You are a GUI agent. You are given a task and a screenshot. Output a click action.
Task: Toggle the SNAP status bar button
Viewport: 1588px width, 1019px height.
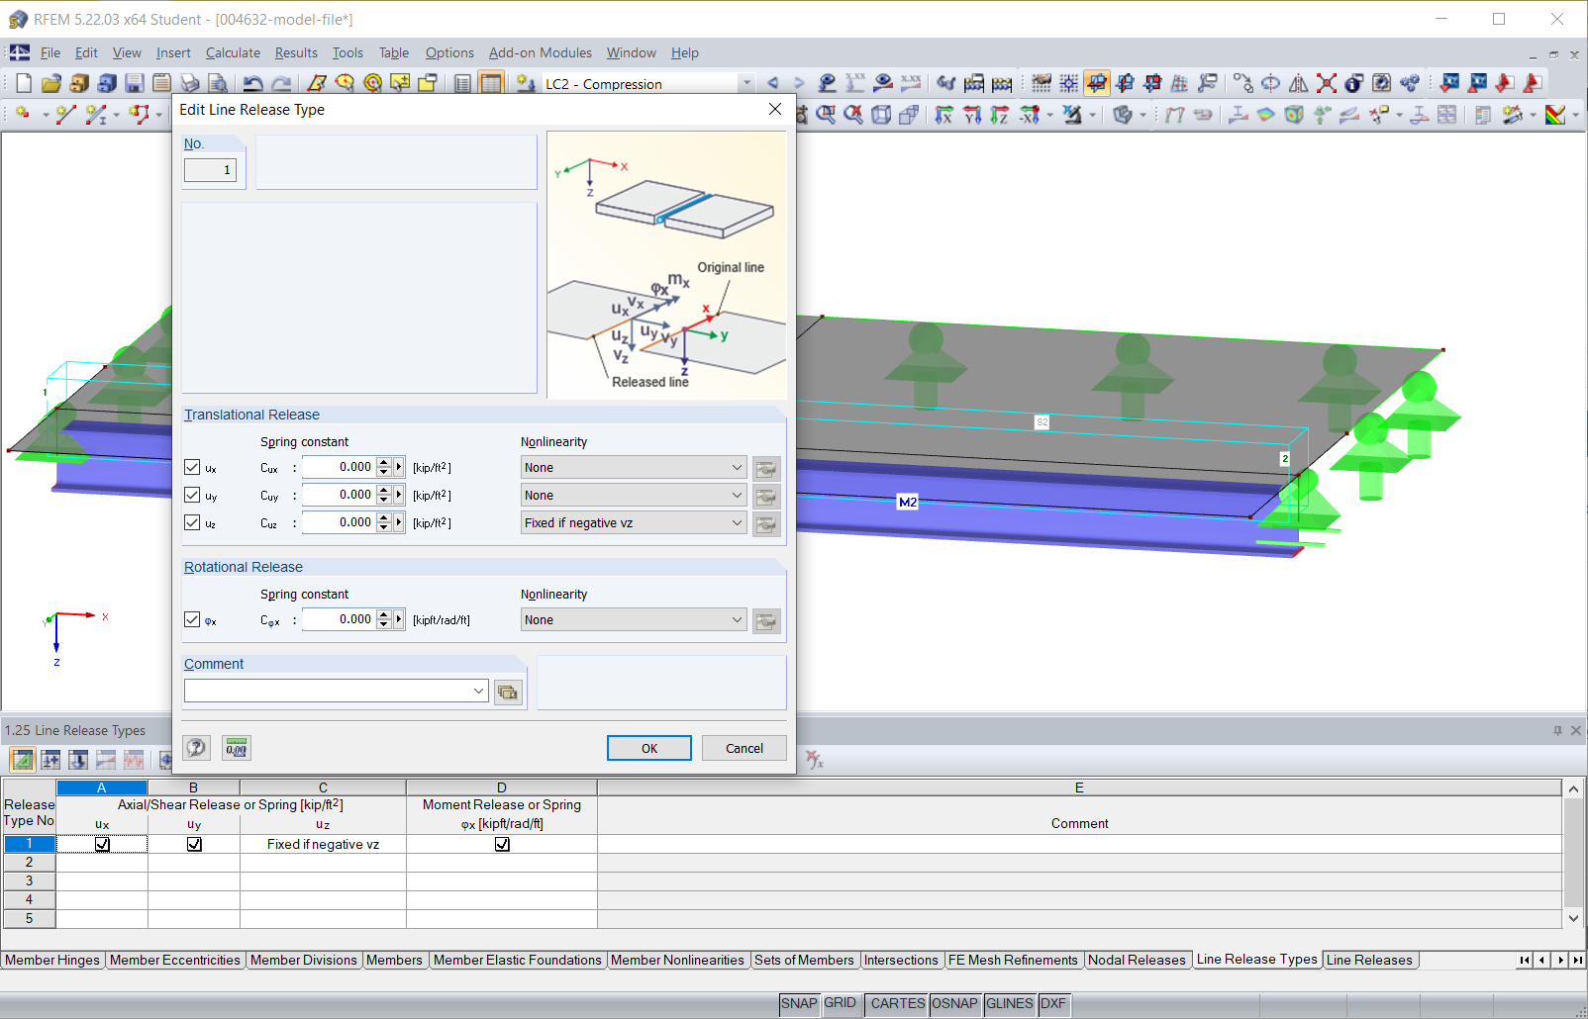(x=799, y=1003)
